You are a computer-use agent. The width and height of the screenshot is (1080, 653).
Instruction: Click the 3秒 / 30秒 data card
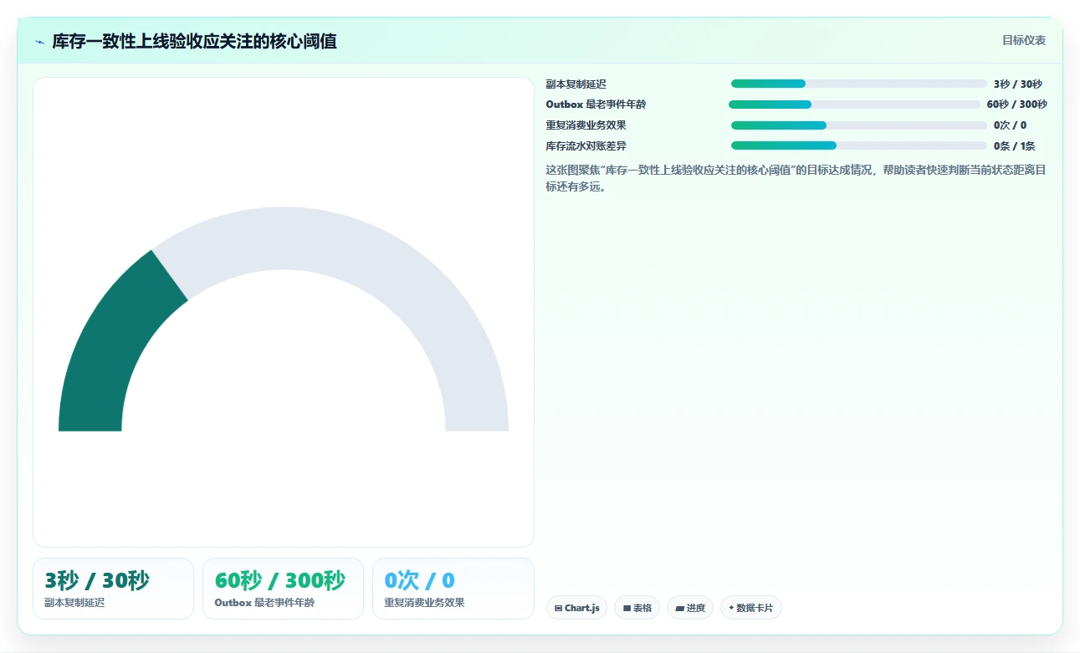tap(113, 589)
